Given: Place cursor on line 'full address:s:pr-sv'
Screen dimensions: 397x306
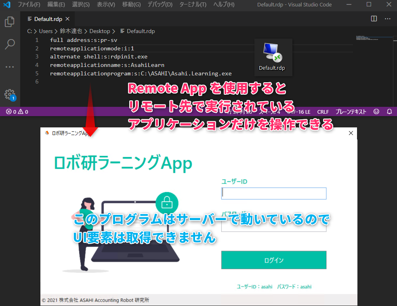Looking at the screenshot, I should [84, 40].
